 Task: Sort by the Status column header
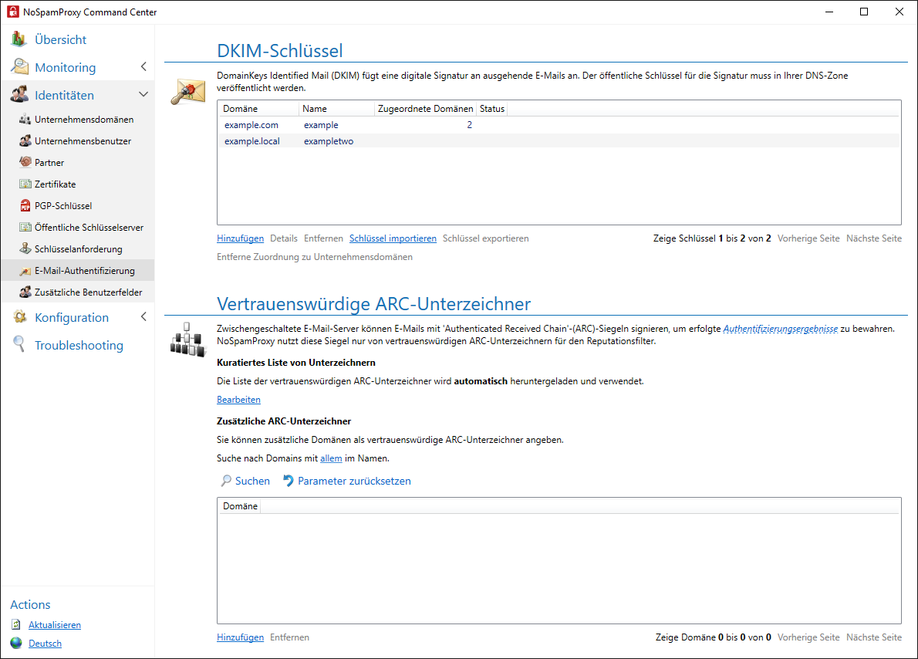click(x=492, y=108)
